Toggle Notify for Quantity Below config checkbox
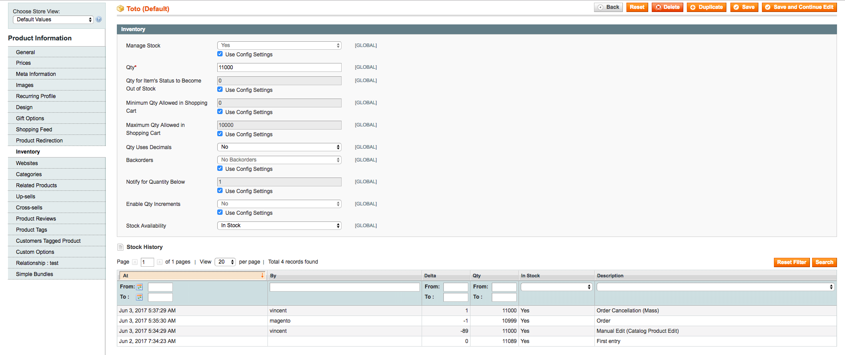Screen dimensions: 845x355 220,190
